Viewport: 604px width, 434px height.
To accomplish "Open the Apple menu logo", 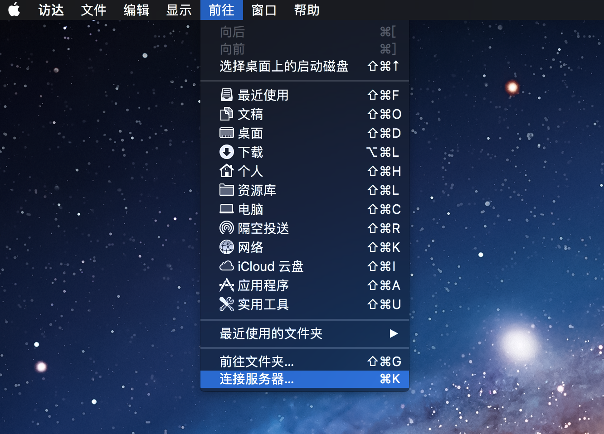I will (14, 10).
